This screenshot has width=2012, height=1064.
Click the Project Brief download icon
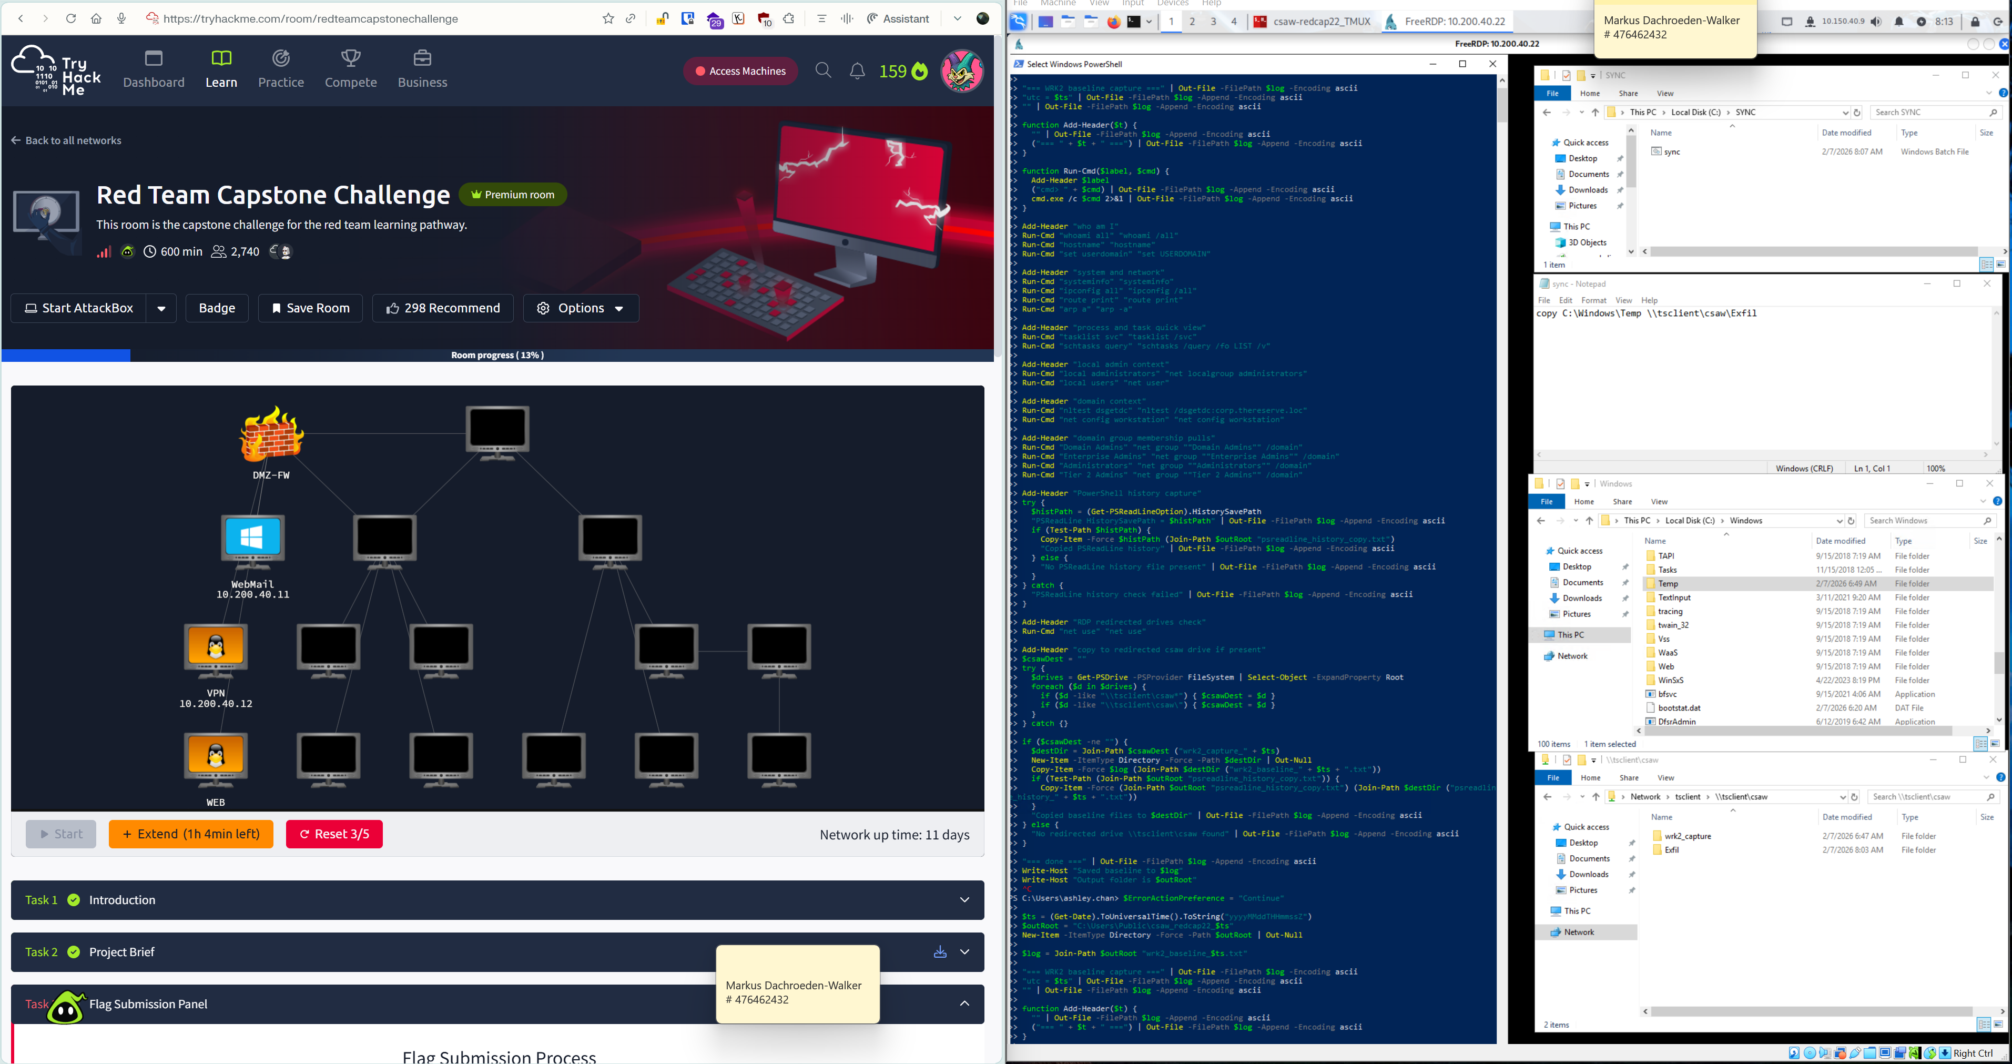tap(940, 951)
